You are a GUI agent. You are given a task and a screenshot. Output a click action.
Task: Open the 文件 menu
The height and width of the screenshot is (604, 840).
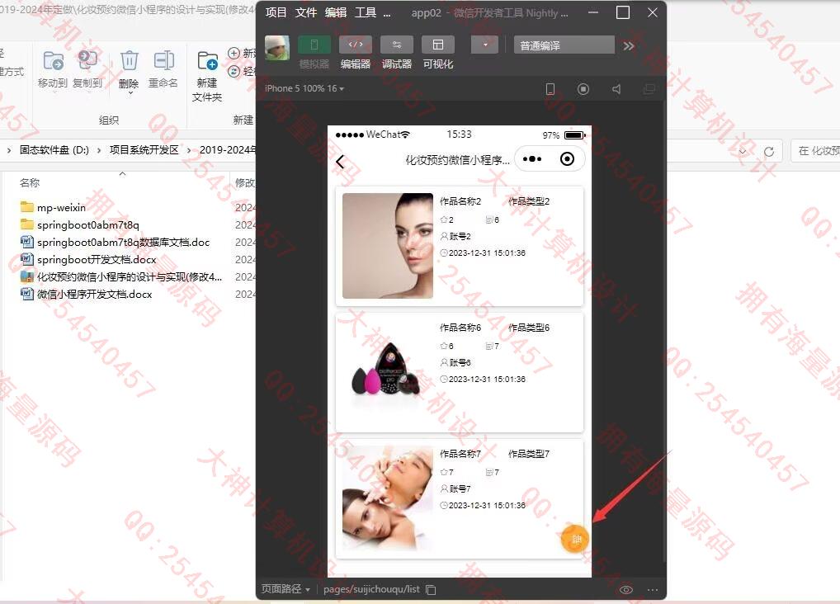[x=306, y=12]
